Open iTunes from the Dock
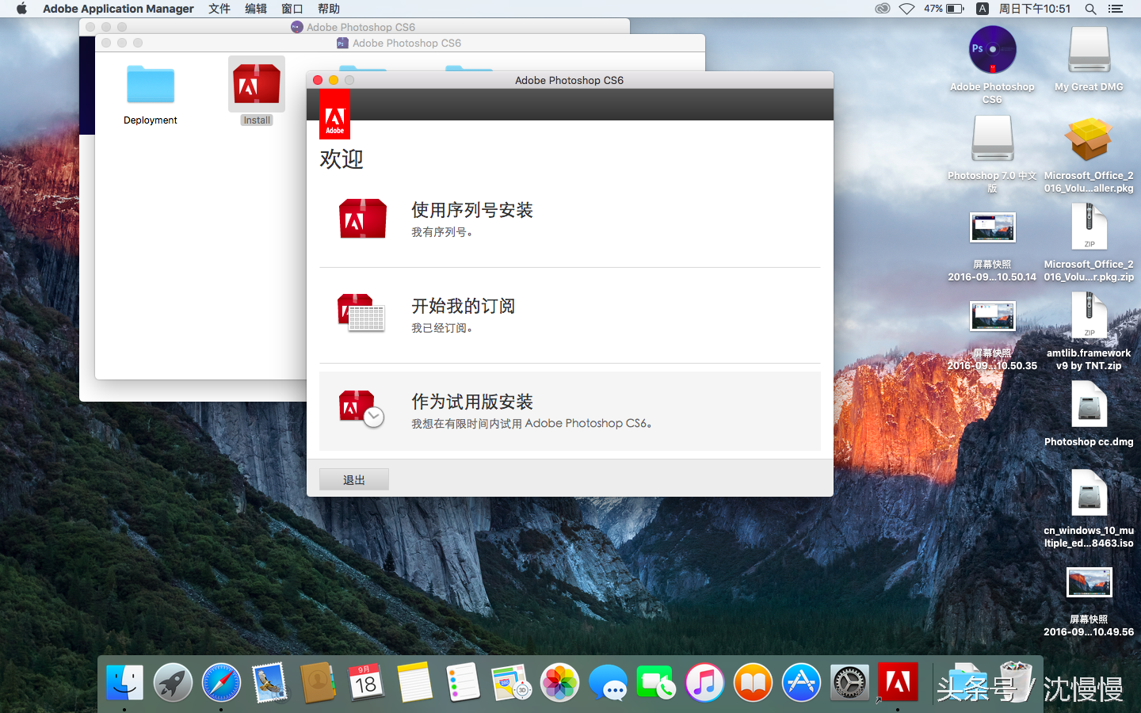The width and height of the screenshot is (1141, 713). (704, 682)
